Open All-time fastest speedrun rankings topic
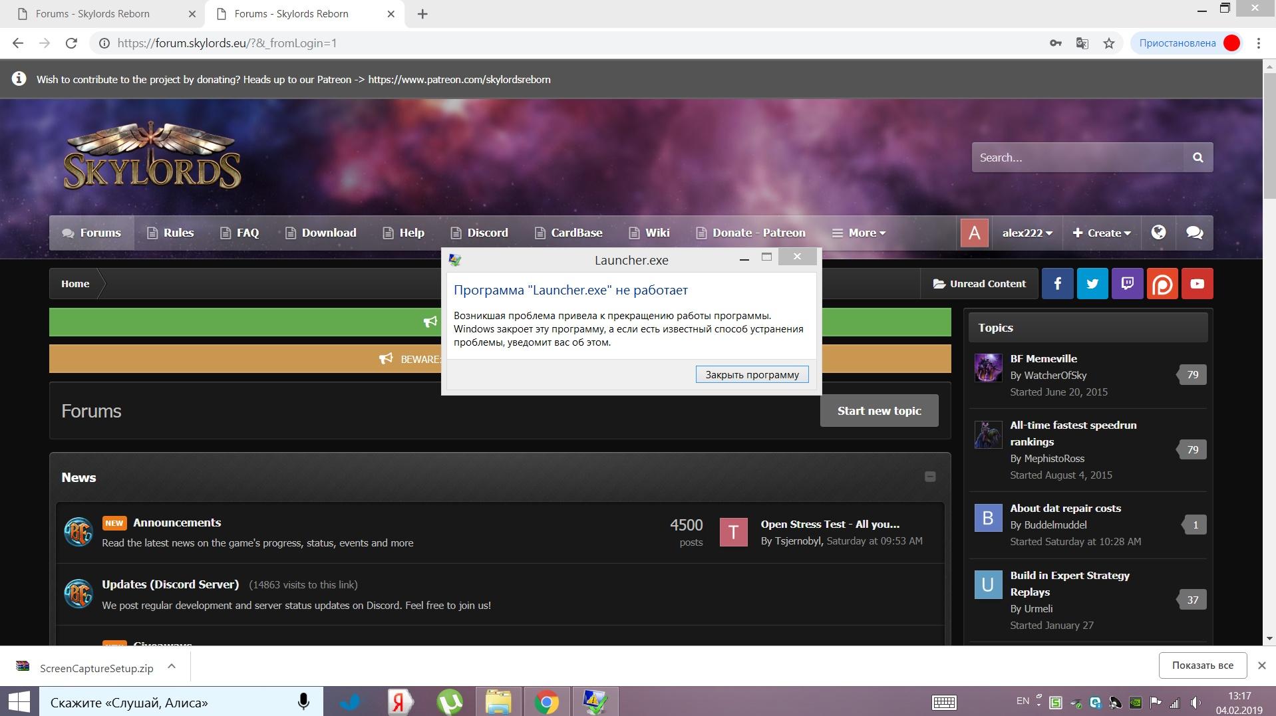This screenshot has height=716, width=1276. tap(1073, 433)
